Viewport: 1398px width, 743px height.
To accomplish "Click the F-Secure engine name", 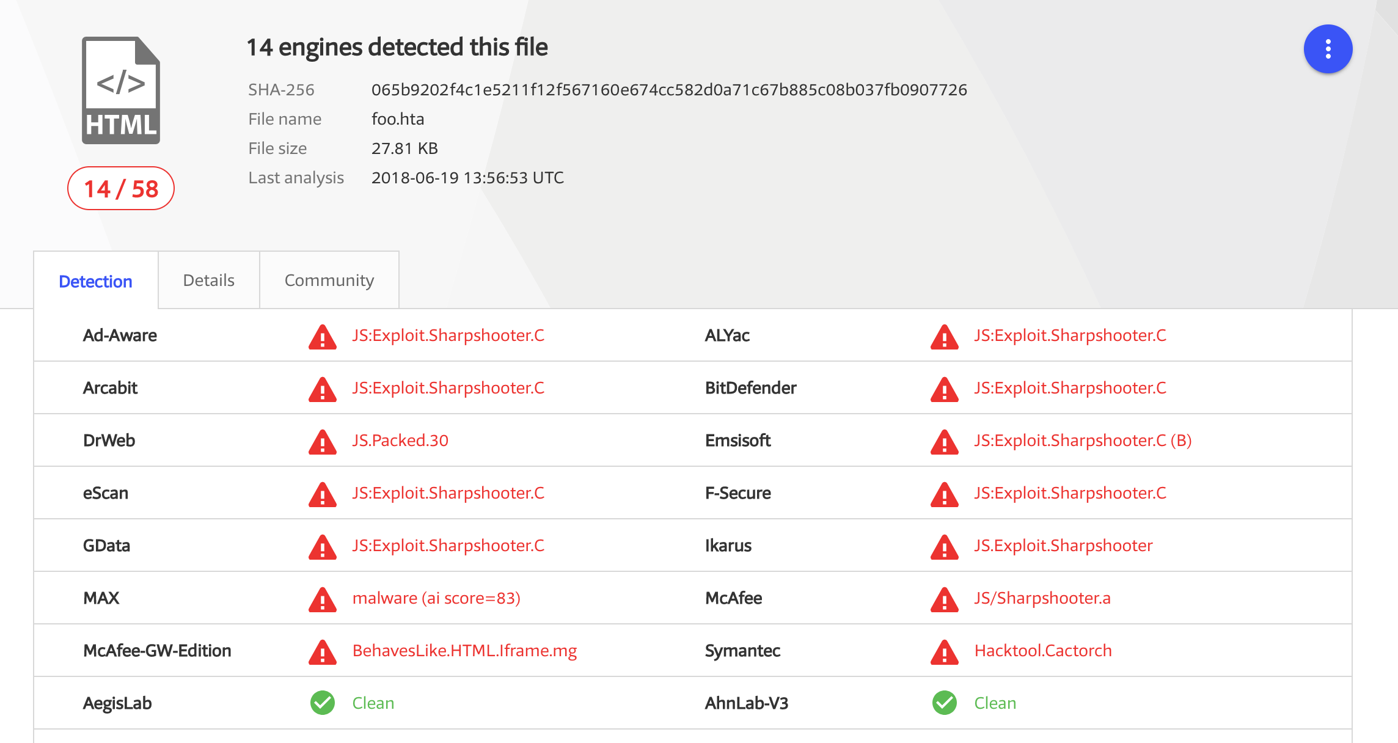I will 737,493.
